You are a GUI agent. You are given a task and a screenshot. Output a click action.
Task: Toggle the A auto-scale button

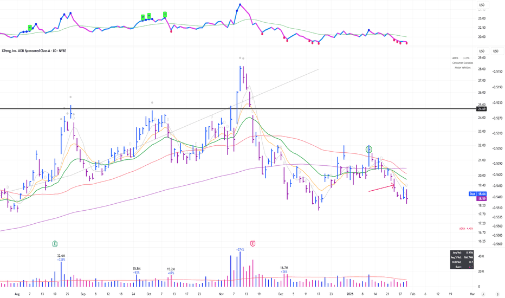click(483, 294)
